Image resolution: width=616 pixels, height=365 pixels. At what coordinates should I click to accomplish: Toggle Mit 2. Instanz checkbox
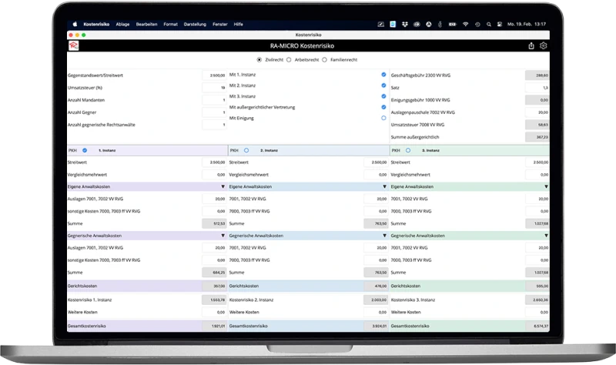click(x=383, y=85)
